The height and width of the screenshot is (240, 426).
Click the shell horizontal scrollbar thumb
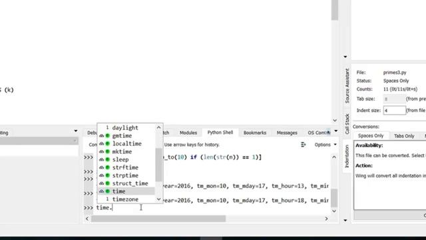point(158,219)
